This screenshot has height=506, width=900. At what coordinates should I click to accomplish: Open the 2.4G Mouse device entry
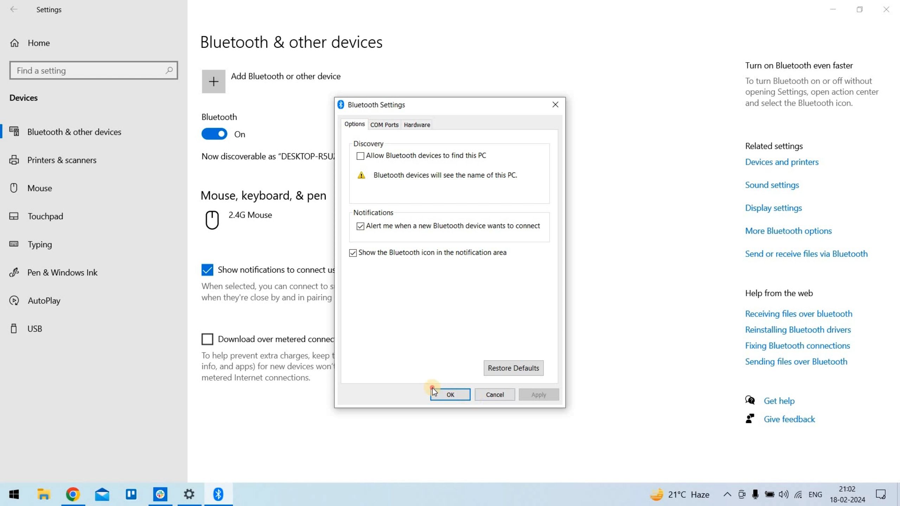tap(250, 215)
